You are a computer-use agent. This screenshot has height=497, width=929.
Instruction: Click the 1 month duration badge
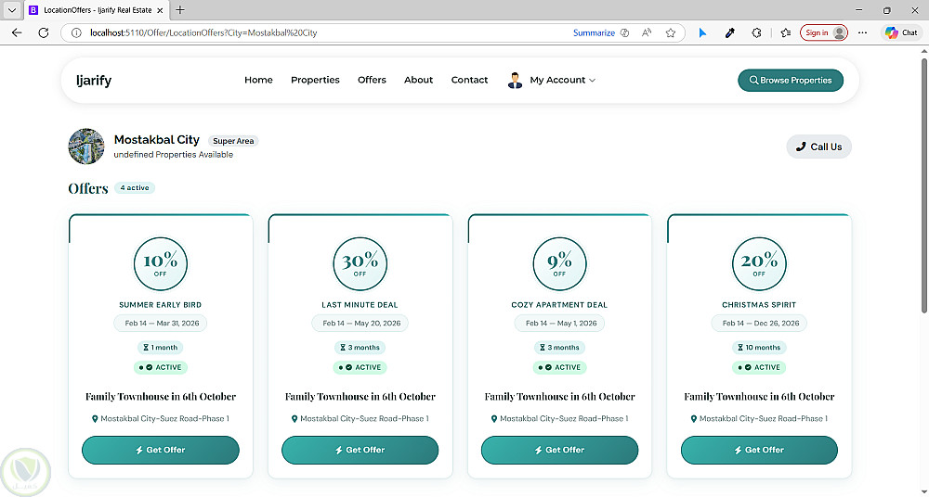[x=161, y=348]
